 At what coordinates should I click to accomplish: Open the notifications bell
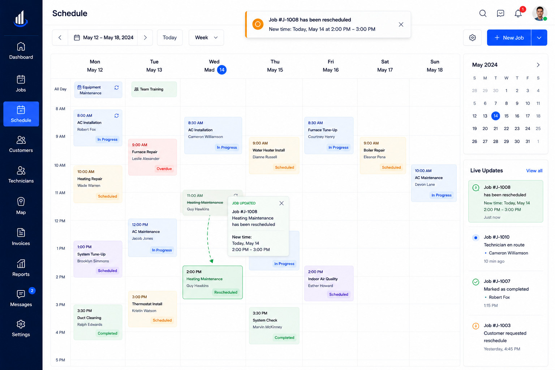point(518,13)
